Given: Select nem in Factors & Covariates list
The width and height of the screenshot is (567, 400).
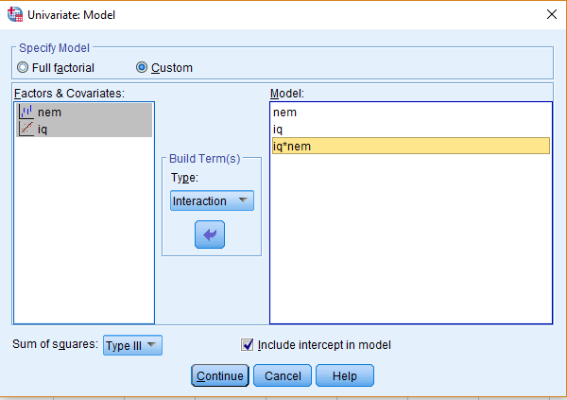Looking at the screenshot, I should point(84,113).
